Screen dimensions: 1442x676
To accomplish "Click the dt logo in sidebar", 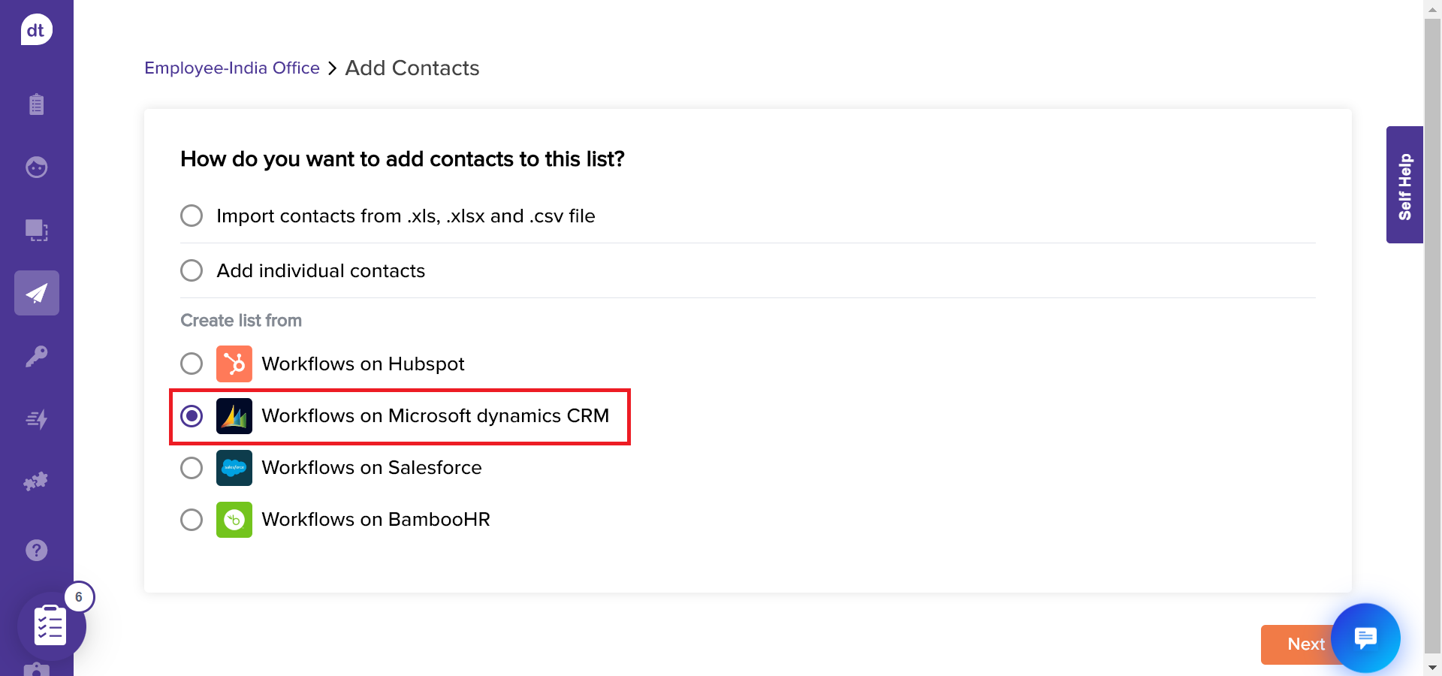I will pos(36,30).
